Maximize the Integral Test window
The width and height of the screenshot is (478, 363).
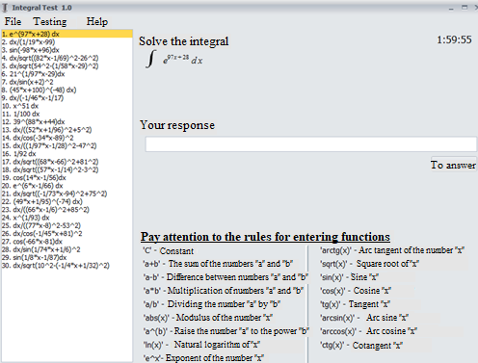point(465,8)
